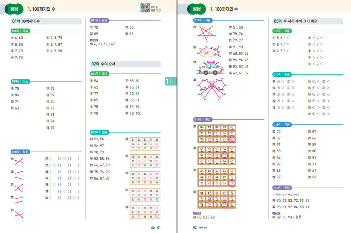Viewport: 351px width, 233px height.
Task: Click the number grid for answer 22
Action: tap(145, 178)
